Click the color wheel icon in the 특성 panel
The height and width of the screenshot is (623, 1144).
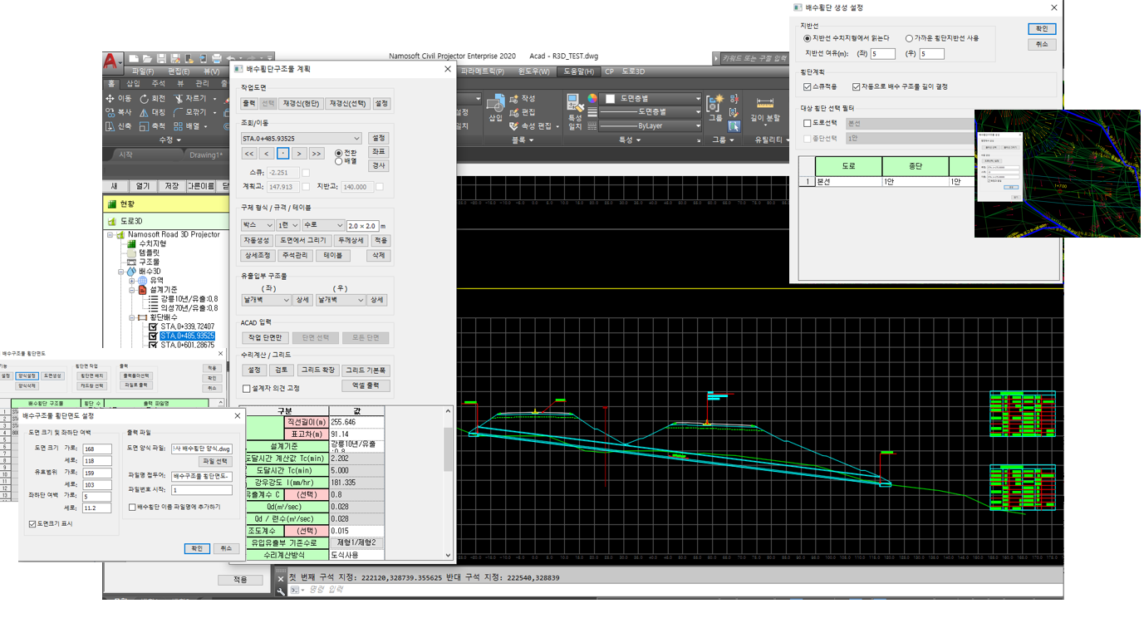click(x=593, y=99)
